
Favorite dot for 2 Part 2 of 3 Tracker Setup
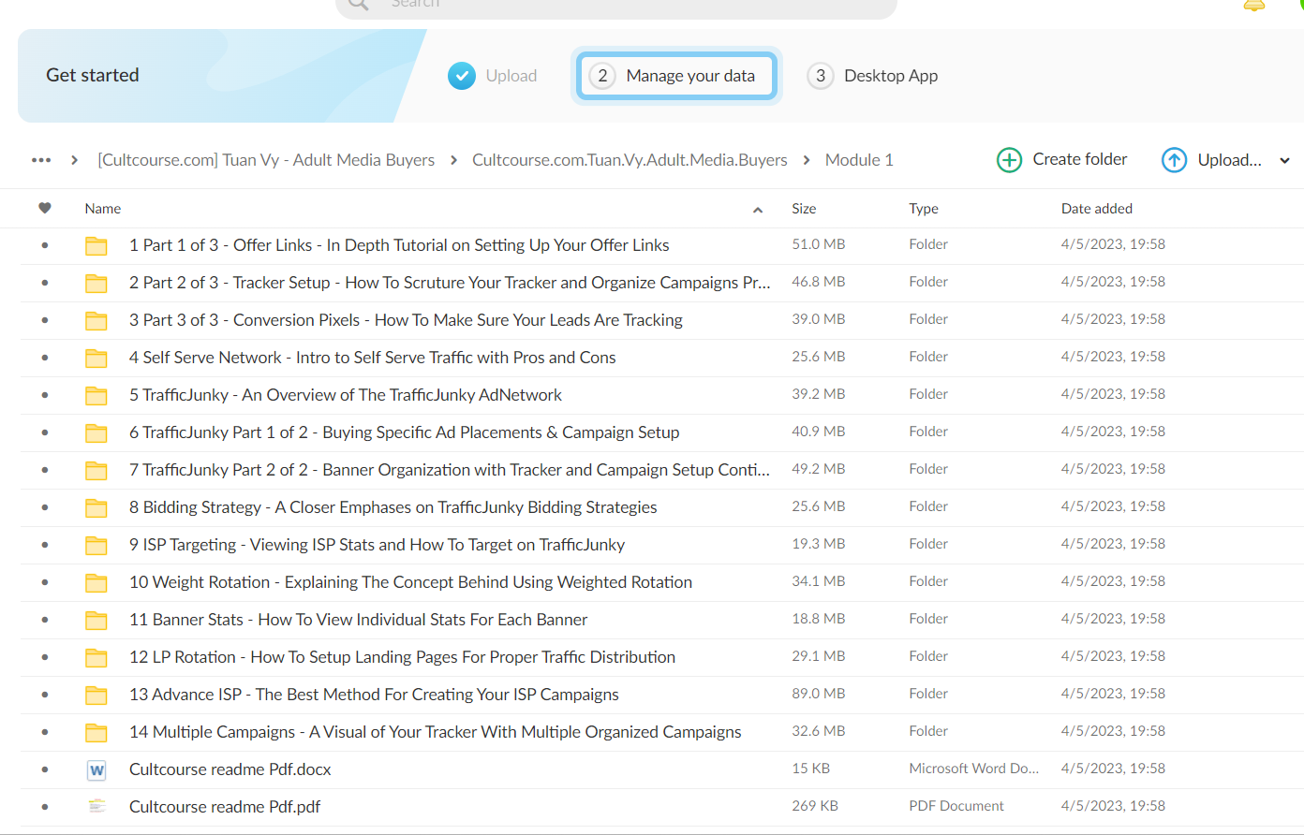click(x=45, y=283)
